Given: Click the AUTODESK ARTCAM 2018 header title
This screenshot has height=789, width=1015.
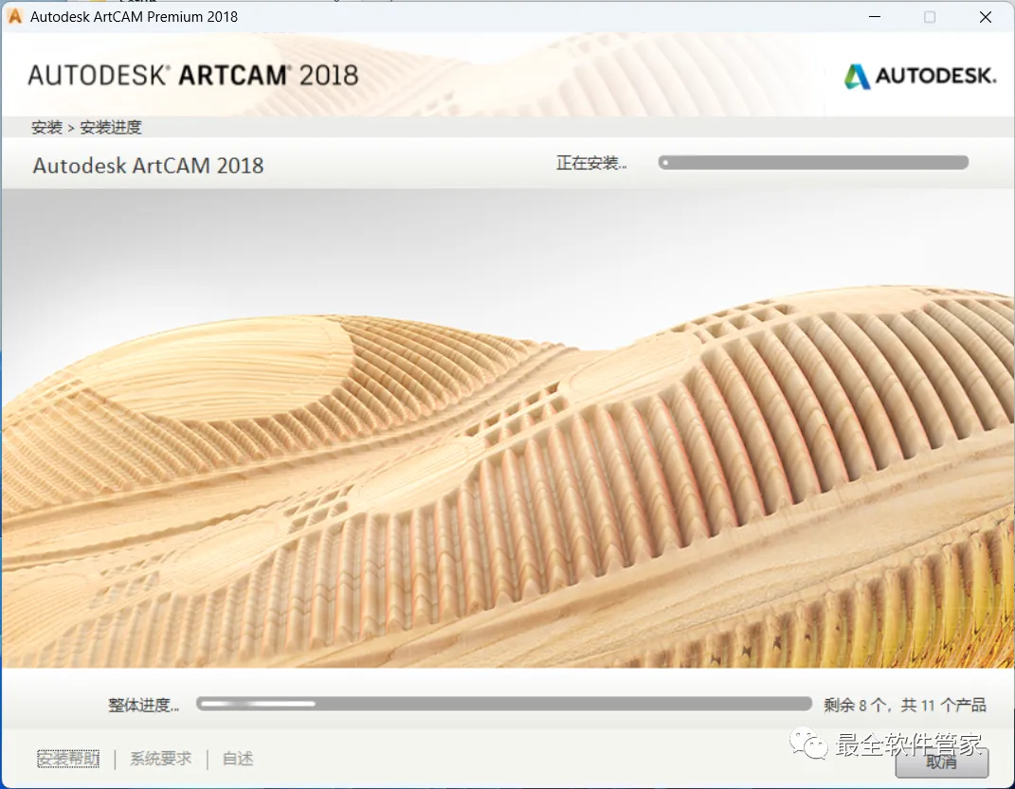Looking at the screenshot, I should pos(193,76).
